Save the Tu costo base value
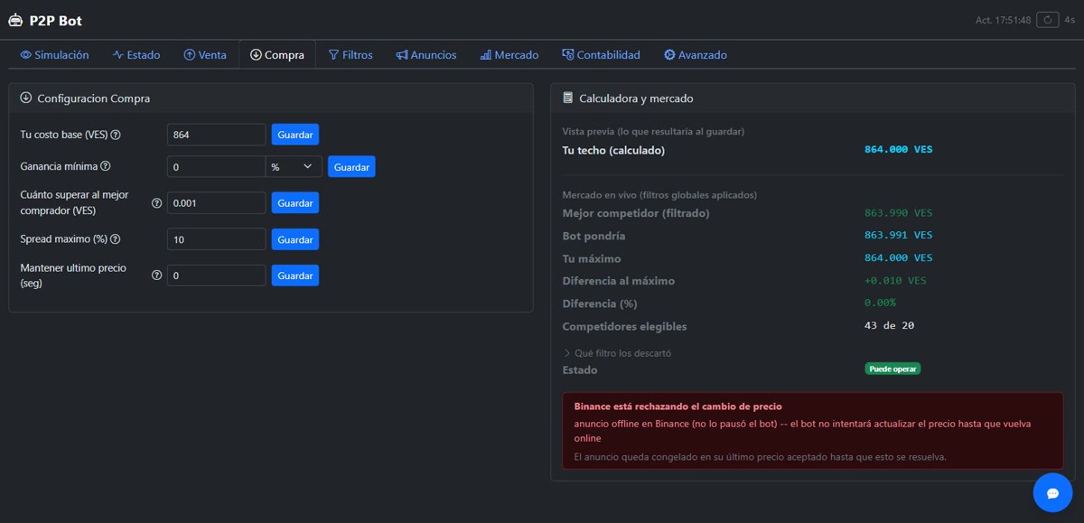Viewport: 1084px width, 523px height. coord(295,135)
